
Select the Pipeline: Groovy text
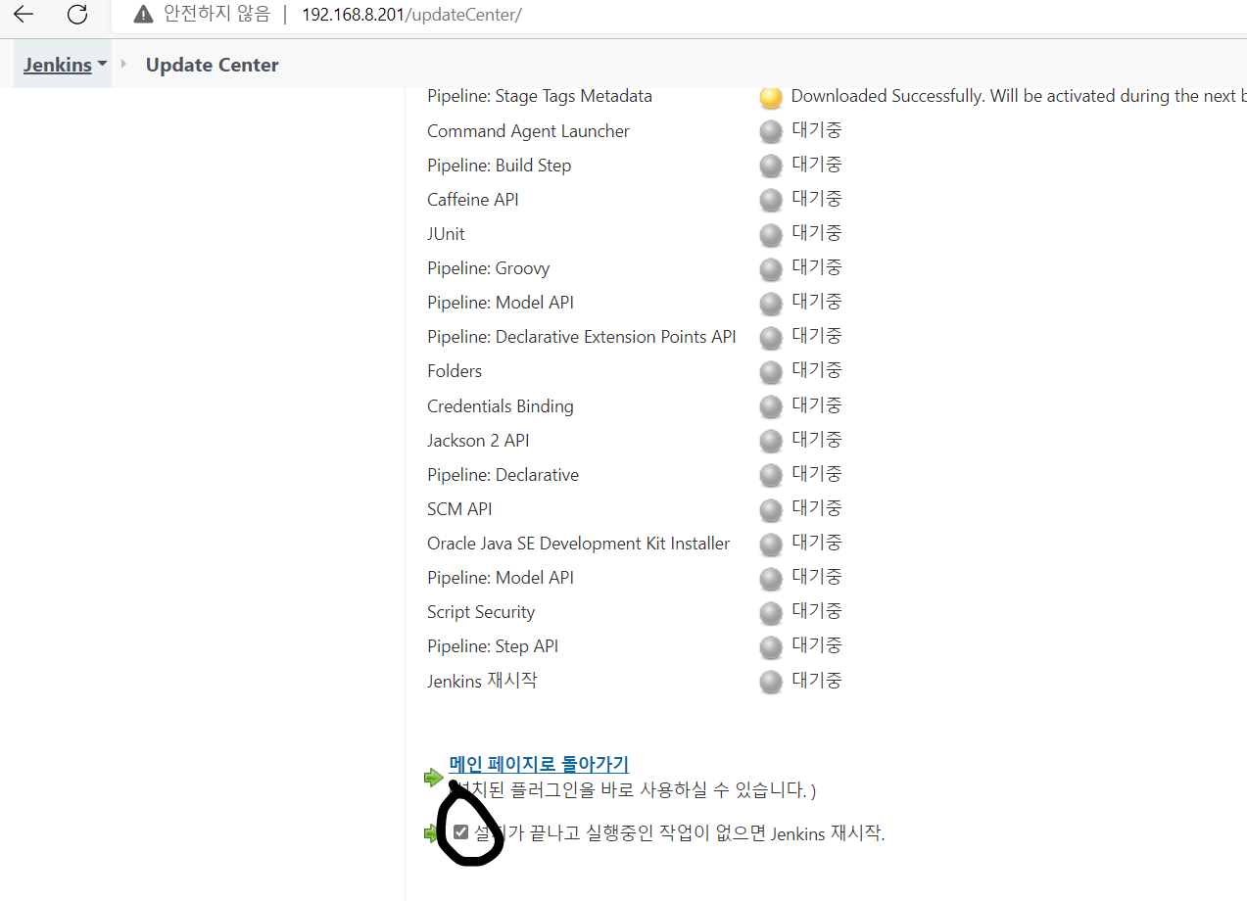coord(488,267)
